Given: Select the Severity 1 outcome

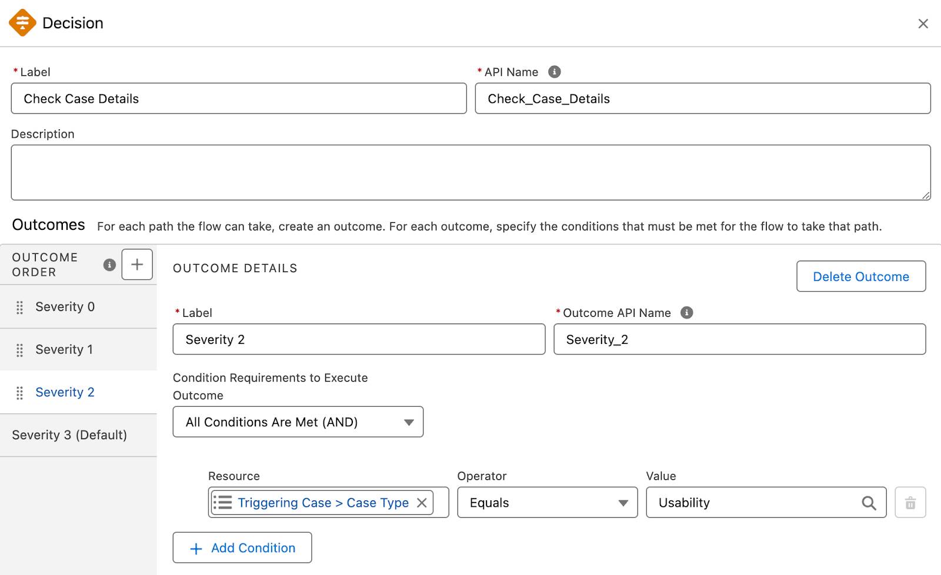Looking at the screenshot, I should [x=78, y=350].
